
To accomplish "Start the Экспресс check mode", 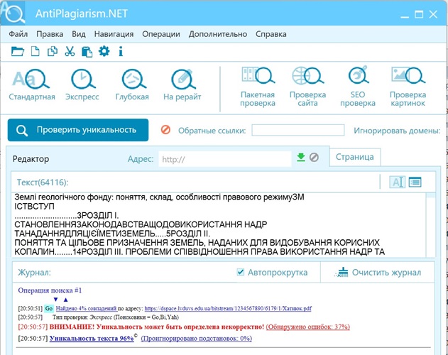I will click(x=82, y=85).
